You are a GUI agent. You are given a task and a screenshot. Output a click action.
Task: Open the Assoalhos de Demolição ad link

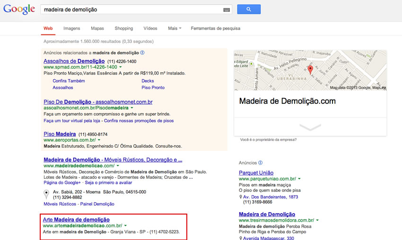(x=74, y=61)
